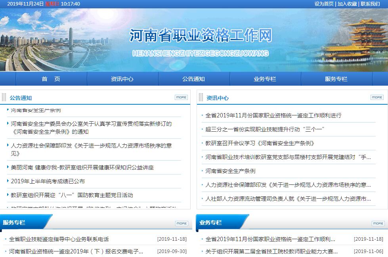Open MORE icon beside 服务专栏 header
388x257 pixels.
[x=182, y=223]
